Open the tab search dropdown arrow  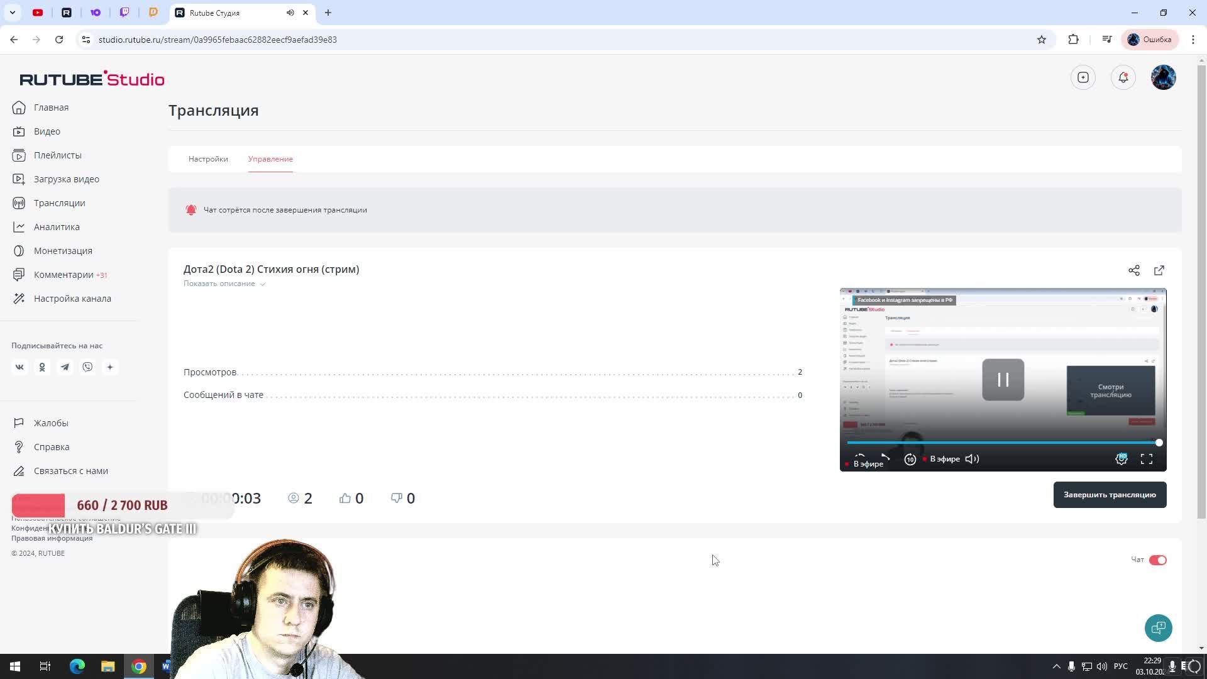point(12,13)
